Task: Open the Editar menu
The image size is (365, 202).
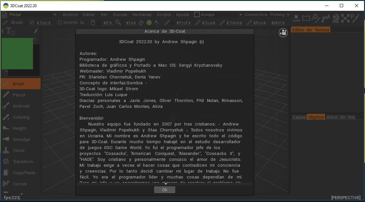Action: pos(89,14)
